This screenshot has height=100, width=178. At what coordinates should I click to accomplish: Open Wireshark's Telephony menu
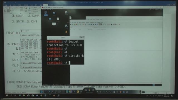(92, 22)
